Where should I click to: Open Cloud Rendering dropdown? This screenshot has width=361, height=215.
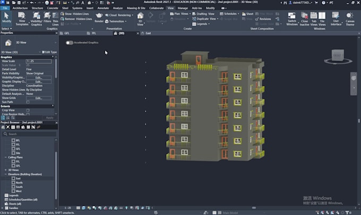pyautogui.click(x=119, y=15)
